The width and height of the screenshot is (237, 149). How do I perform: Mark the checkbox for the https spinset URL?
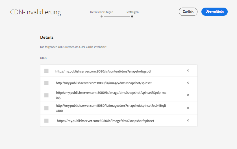pyautogui.click(x=46, y=121)
